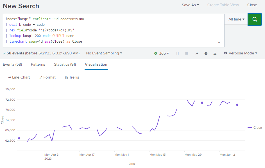Click the 'New Search' page title
This screenshot has height=168, width=265.
point(21,6)
